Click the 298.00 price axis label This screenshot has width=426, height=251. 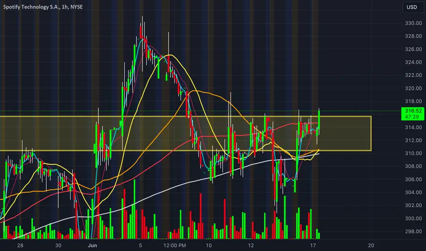coord(413,231)
